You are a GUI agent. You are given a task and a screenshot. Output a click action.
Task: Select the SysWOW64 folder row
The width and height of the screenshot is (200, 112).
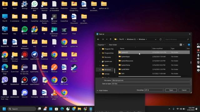(x=154, y=69)
